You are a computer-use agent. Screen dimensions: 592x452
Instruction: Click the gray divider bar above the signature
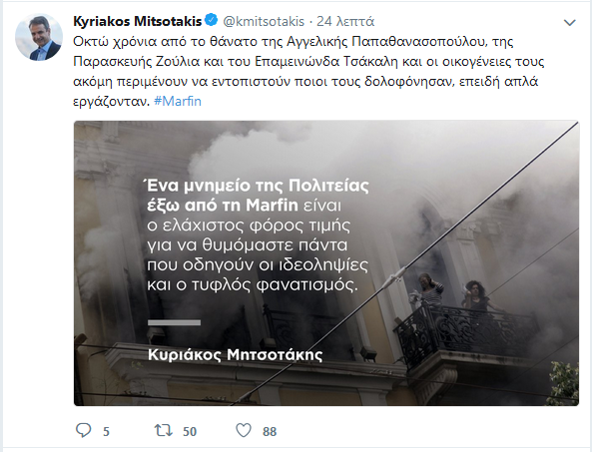[174, 322]
